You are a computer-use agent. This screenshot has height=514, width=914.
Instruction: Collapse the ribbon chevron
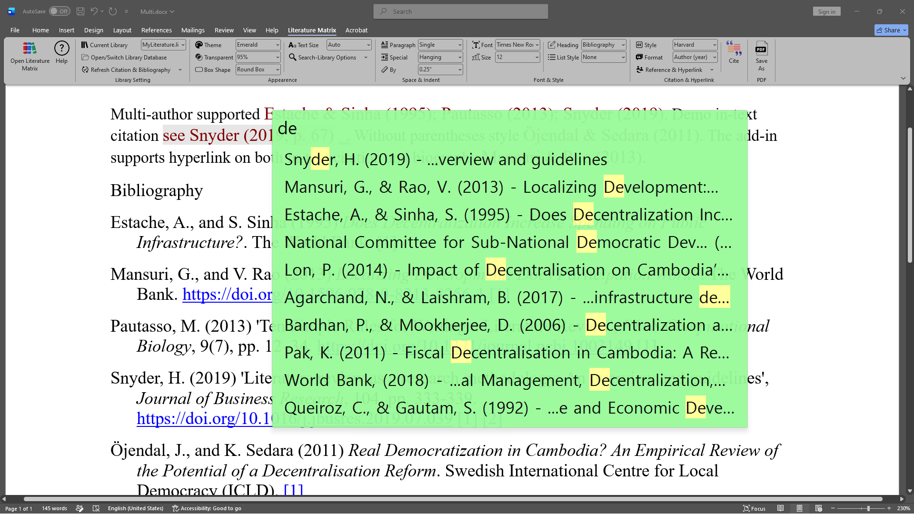903,78
